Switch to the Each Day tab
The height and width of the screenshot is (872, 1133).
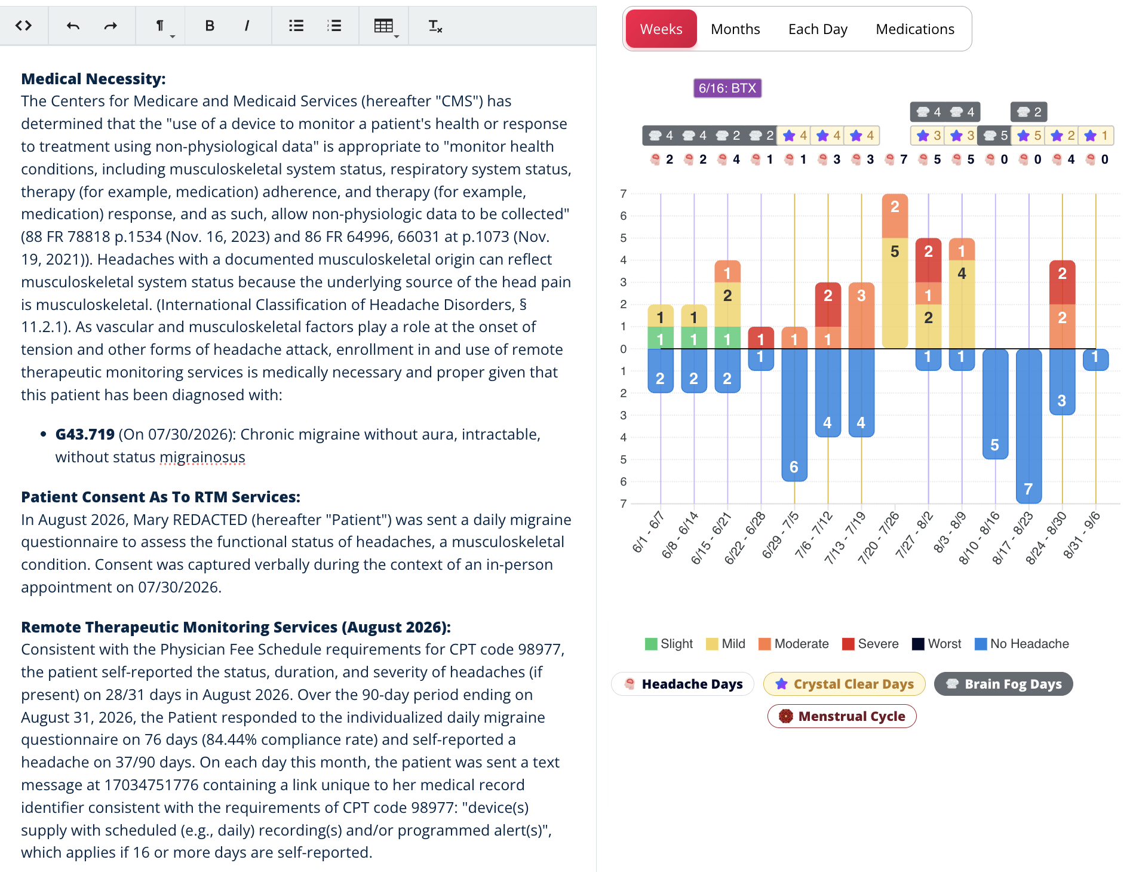pyautogui.click(x=818, y=29)
